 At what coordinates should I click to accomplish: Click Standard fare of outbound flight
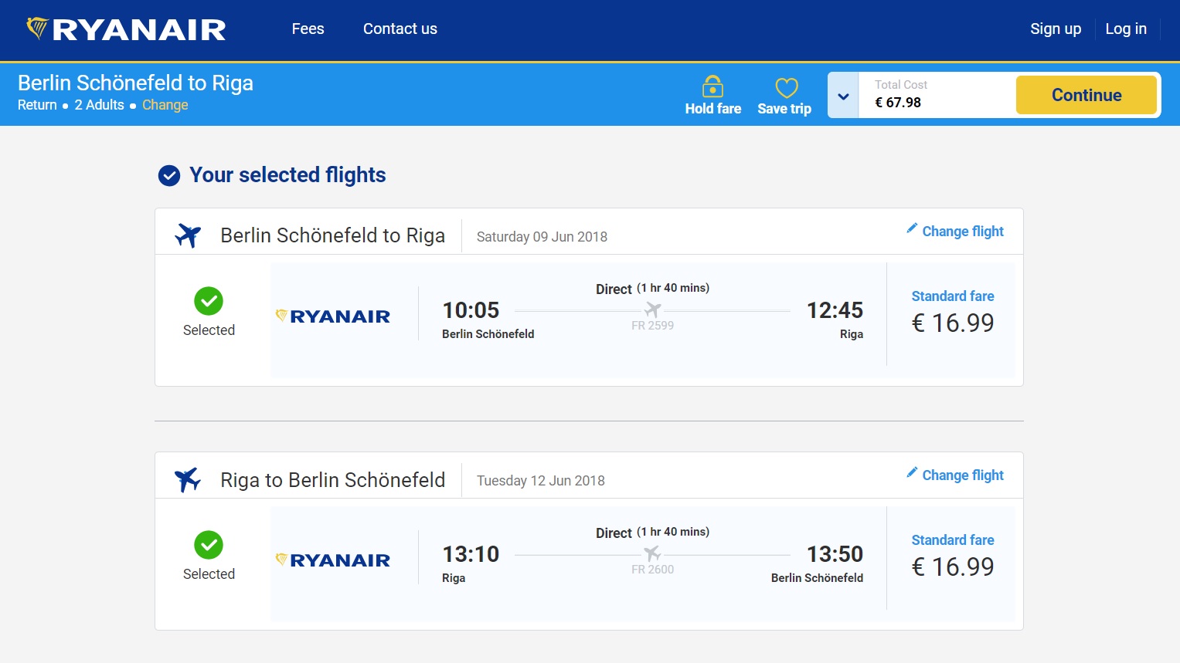(x=953, y=296)
